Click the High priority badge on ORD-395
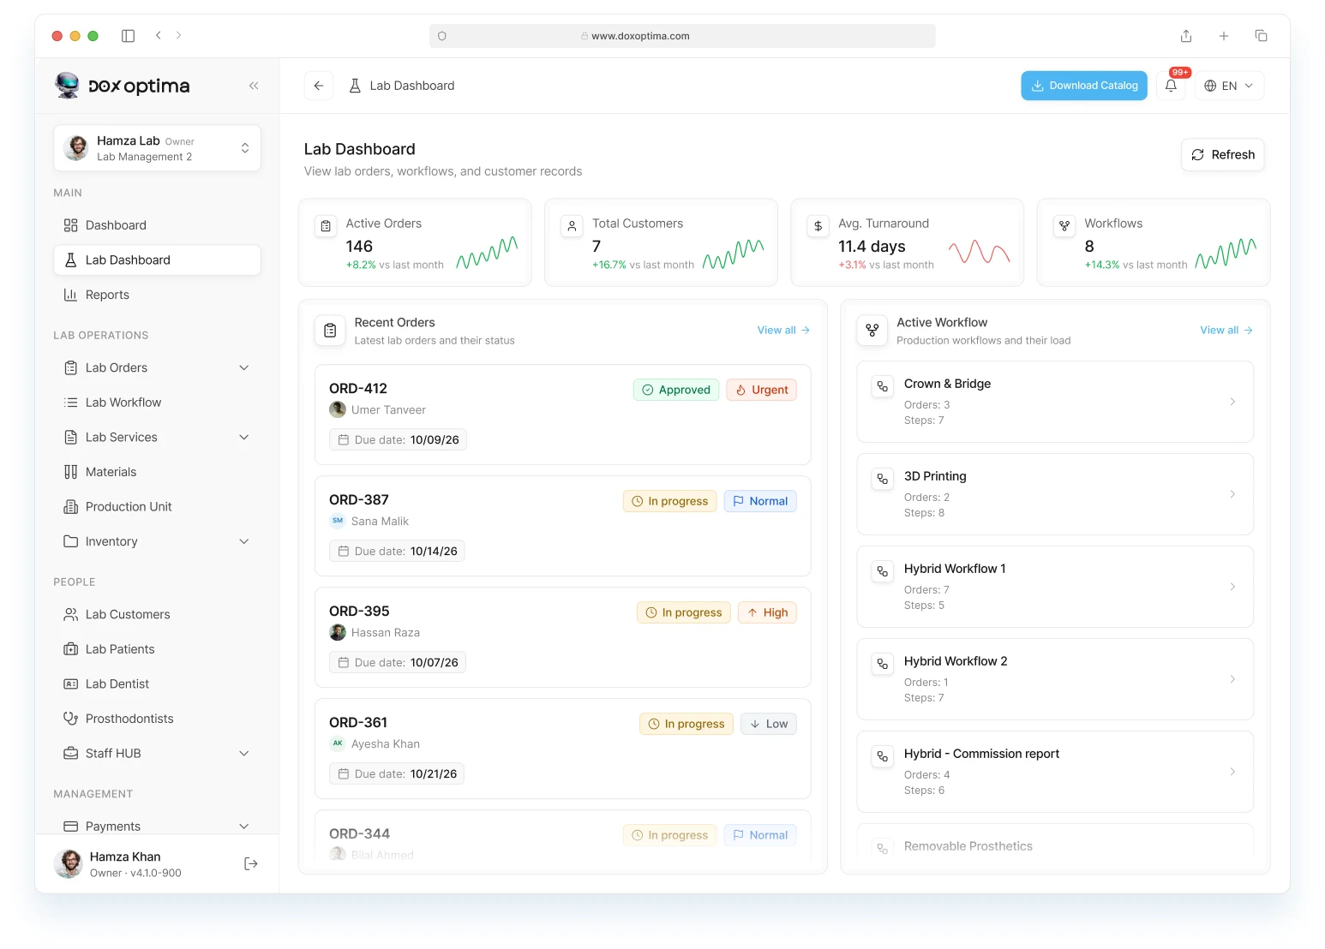This screenshot has height=949, width=1325. tap(767, 612)
